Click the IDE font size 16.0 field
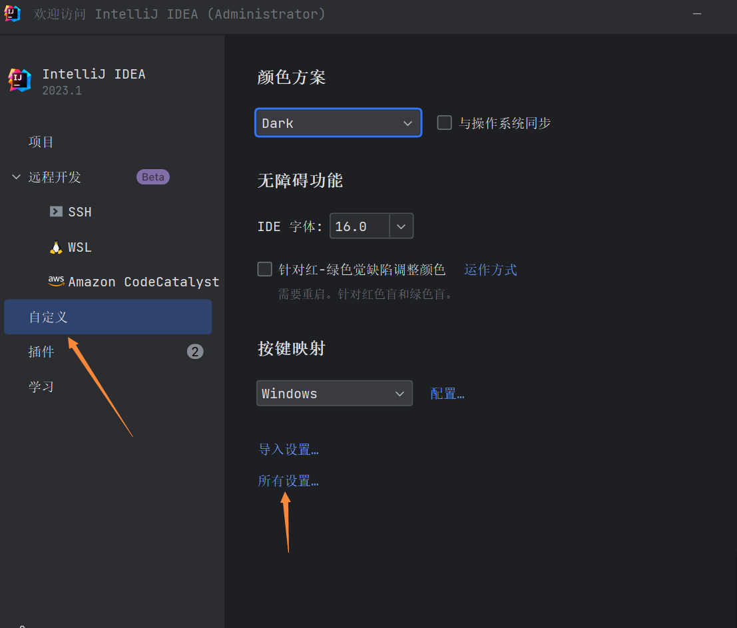This screenshot has width=737, height=628. point(360,226)
